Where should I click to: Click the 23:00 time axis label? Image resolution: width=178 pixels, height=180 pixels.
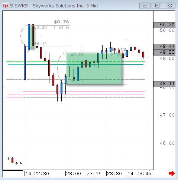coord(74,174)
